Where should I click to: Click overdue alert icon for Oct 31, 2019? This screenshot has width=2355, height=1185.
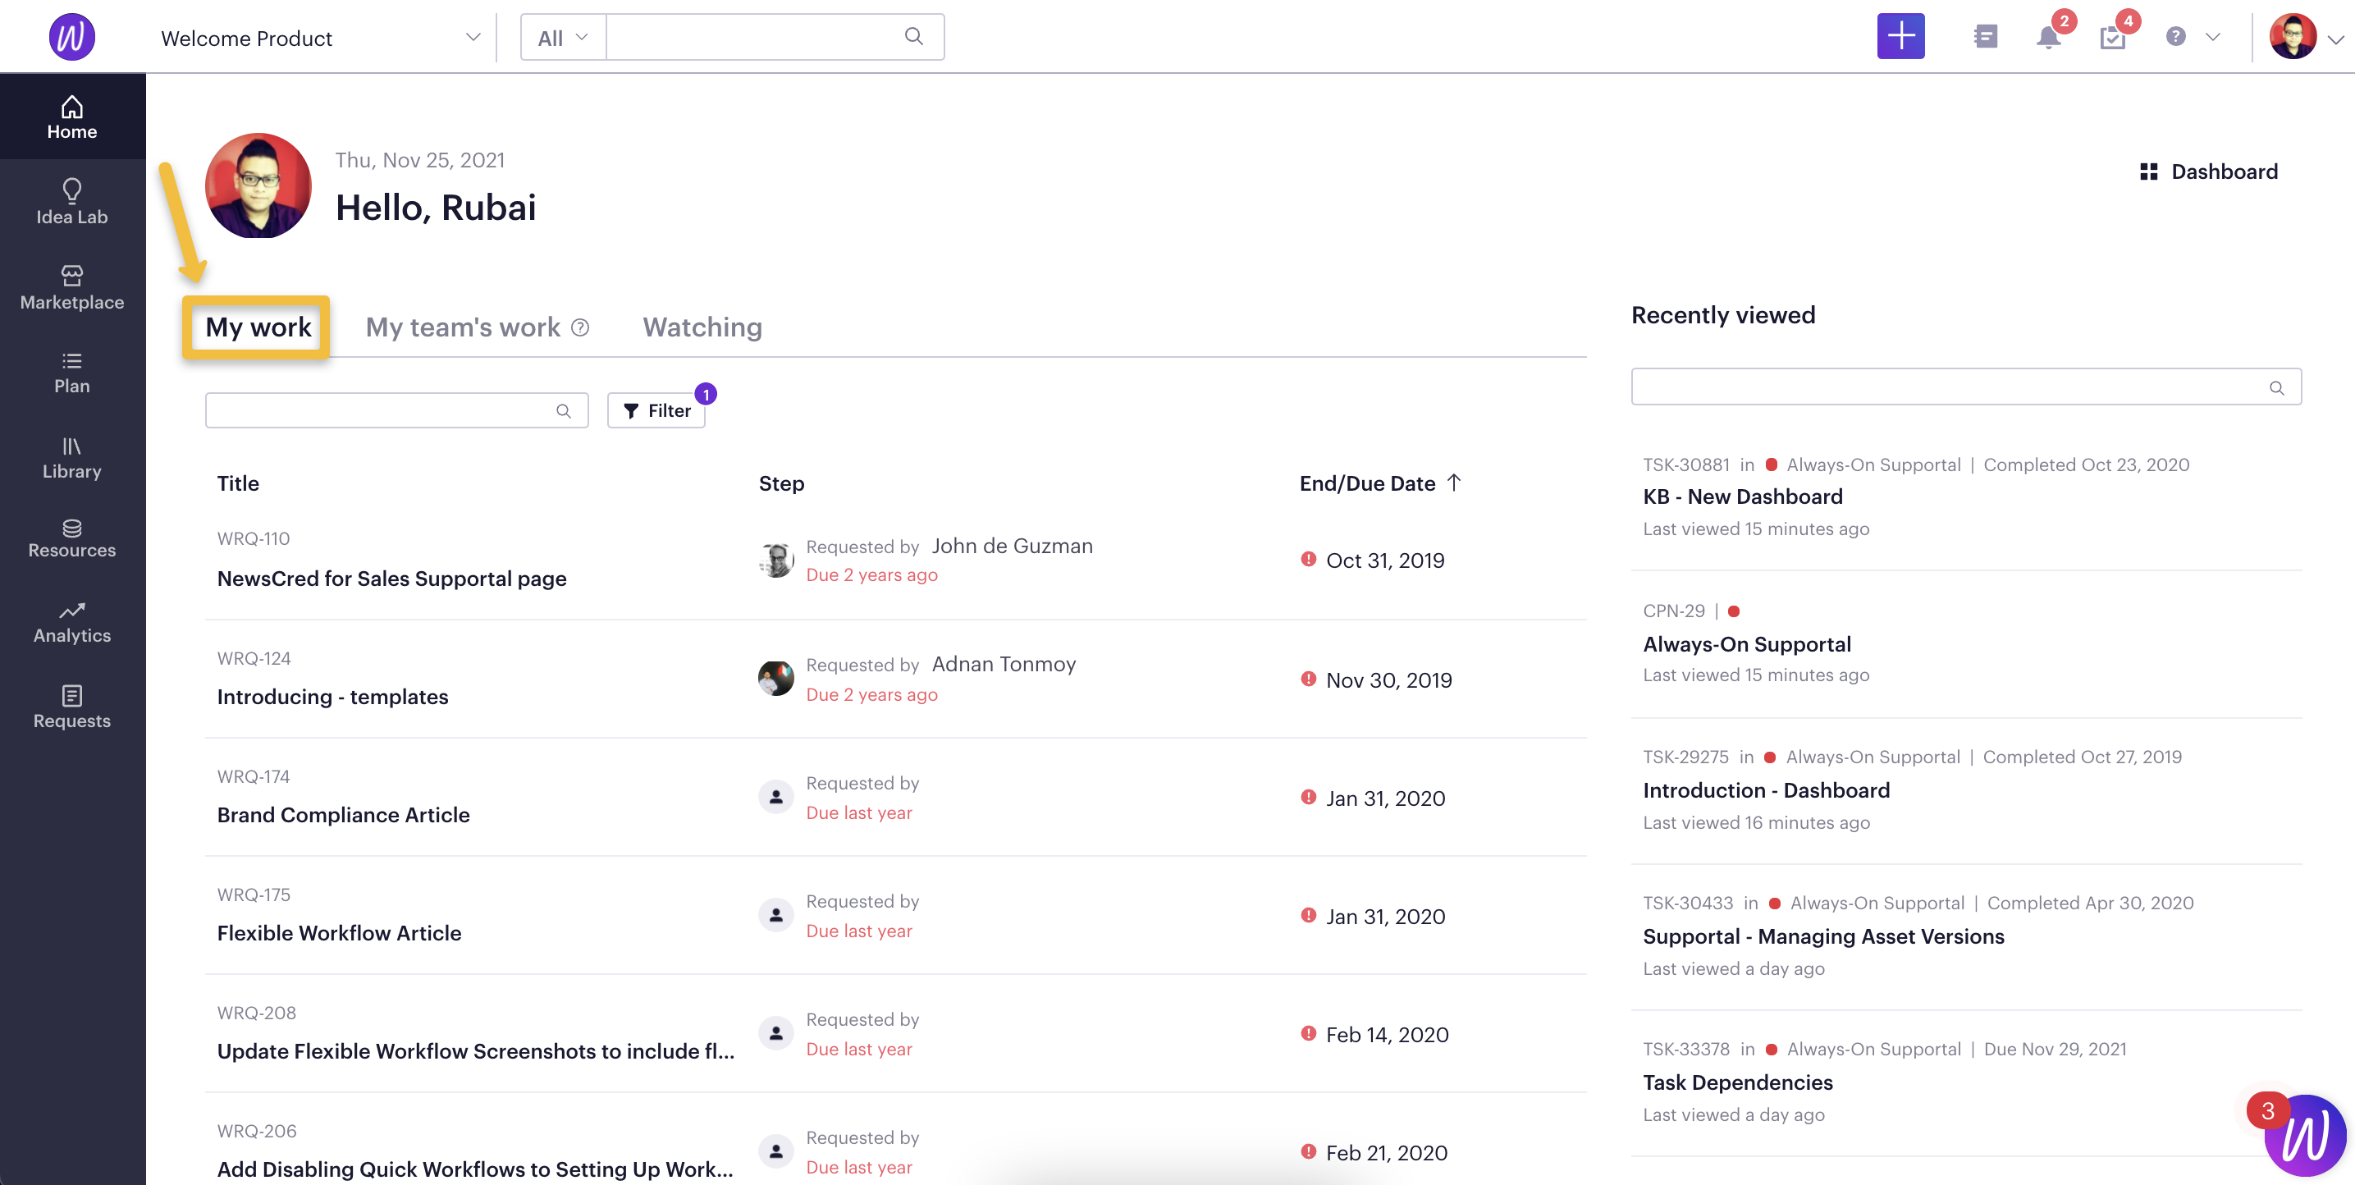click(1308, 560)
